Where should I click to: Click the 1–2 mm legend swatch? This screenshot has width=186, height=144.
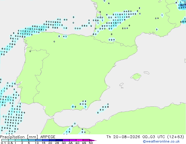(18, 140)
